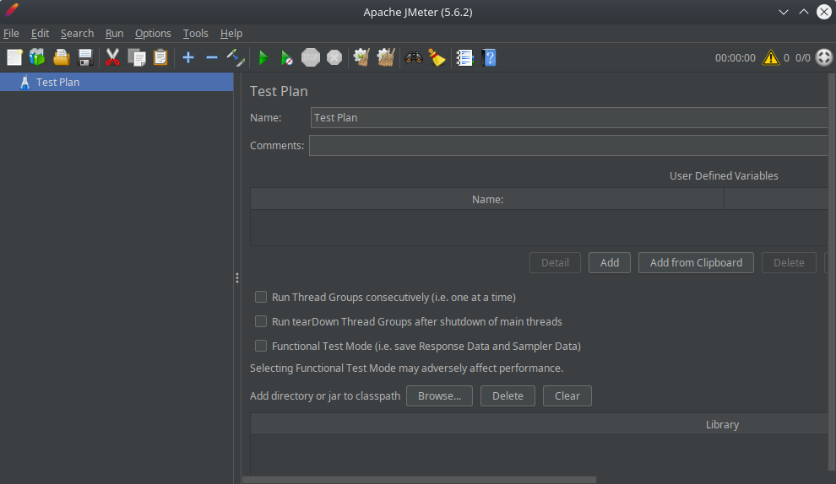Viewport: 836px width, 484px height.
Task: Open the Run menu
Action: (114, 33)
